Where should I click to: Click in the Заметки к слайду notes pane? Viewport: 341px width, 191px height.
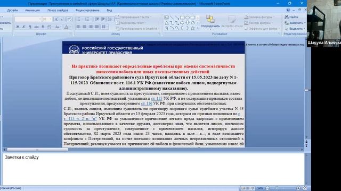click(x=153, y=169)
